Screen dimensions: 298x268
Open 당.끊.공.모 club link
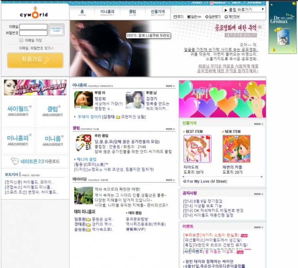point(127,142)
